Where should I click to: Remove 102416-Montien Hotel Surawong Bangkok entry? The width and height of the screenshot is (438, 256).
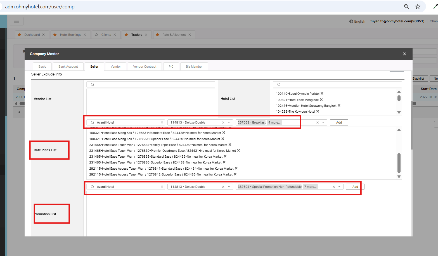click(339, 106)
